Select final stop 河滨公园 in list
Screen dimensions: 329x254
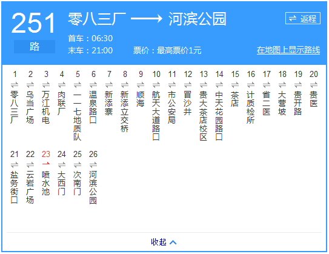[x=93, y=187]
